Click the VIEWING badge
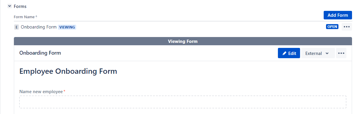Image resolution: width=360 pixels, height=114 pixels. coord(67,27)
